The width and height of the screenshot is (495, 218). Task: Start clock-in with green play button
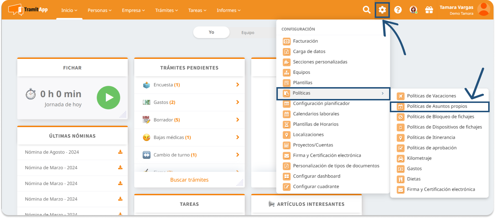pyautogui.click(x=108, y=98)
